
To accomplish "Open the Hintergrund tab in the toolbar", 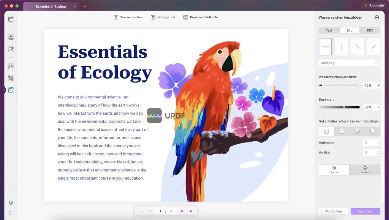I will point(163,17).
